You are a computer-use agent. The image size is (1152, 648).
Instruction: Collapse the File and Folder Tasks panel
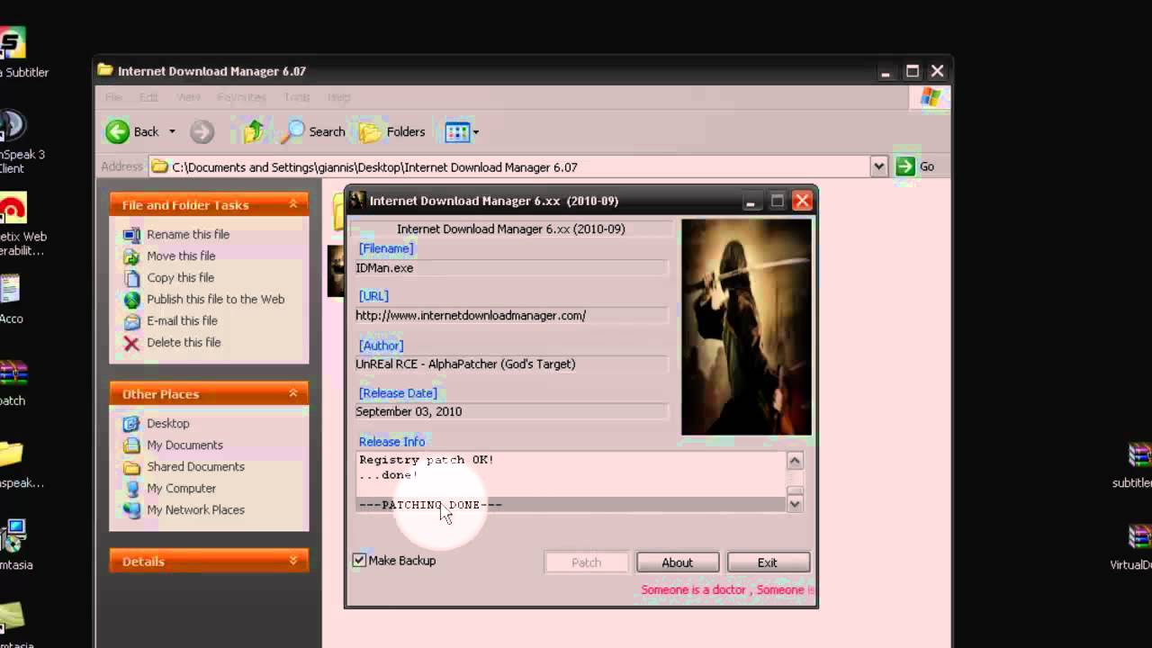pos(293,205)
